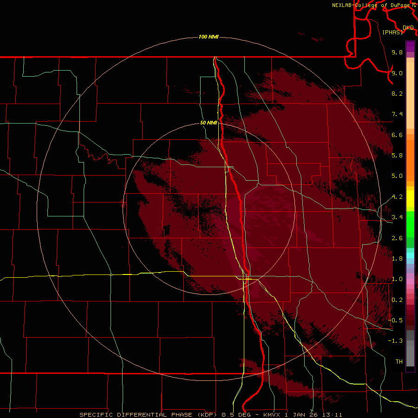Click the 7.4 value on the scale
This screenshot has width=418, height=418.
coord(397,114)
